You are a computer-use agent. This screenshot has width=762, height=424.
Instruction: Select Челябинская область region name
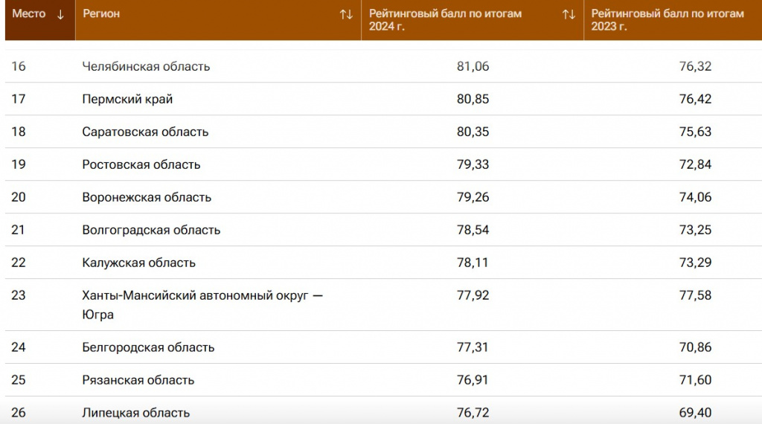pos(146,66)
